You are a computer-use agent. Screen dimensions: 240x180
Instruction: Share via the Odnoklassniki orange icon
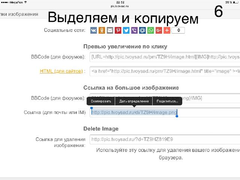[x=102, y=30]
